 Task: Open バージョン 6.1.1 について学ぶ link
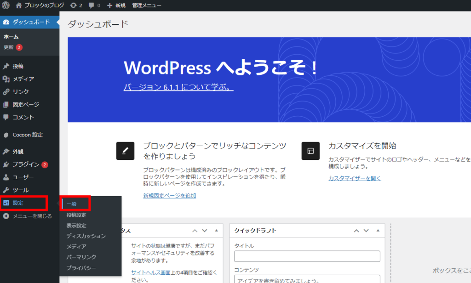[x=178, y=87]
